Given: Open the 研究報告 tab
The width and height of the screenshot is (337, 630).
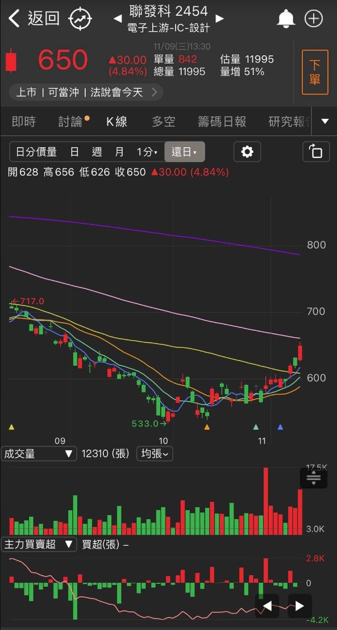Looking at the screenshot, I should pyautogui.click(x=290, y=121).
